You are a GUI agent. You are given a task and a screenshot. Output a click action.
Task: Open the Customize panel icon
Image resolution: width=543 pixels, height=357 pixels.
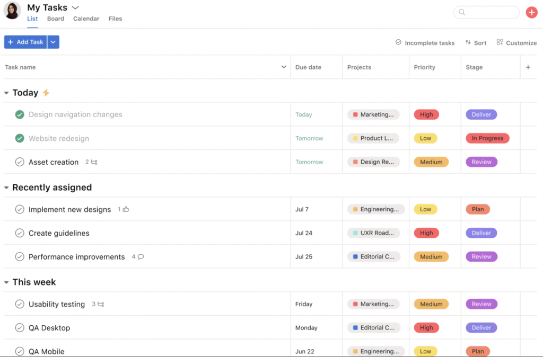pos(499,42)
